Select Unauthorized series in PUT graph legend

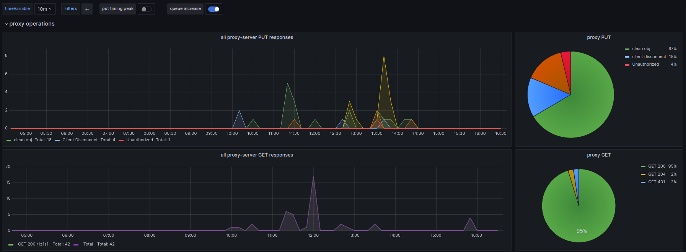(x=140, y=140)
